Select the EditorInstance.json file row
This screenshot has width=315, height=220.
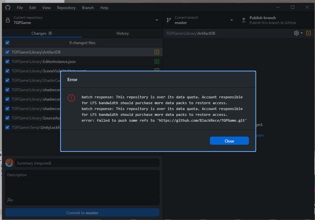click(x=82, y=62)
